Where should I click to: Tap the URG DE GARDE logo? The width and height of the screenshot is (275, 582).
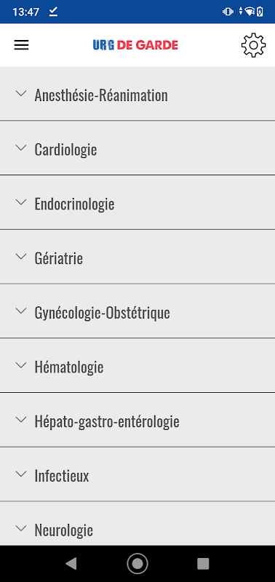(x=135, y=45)
